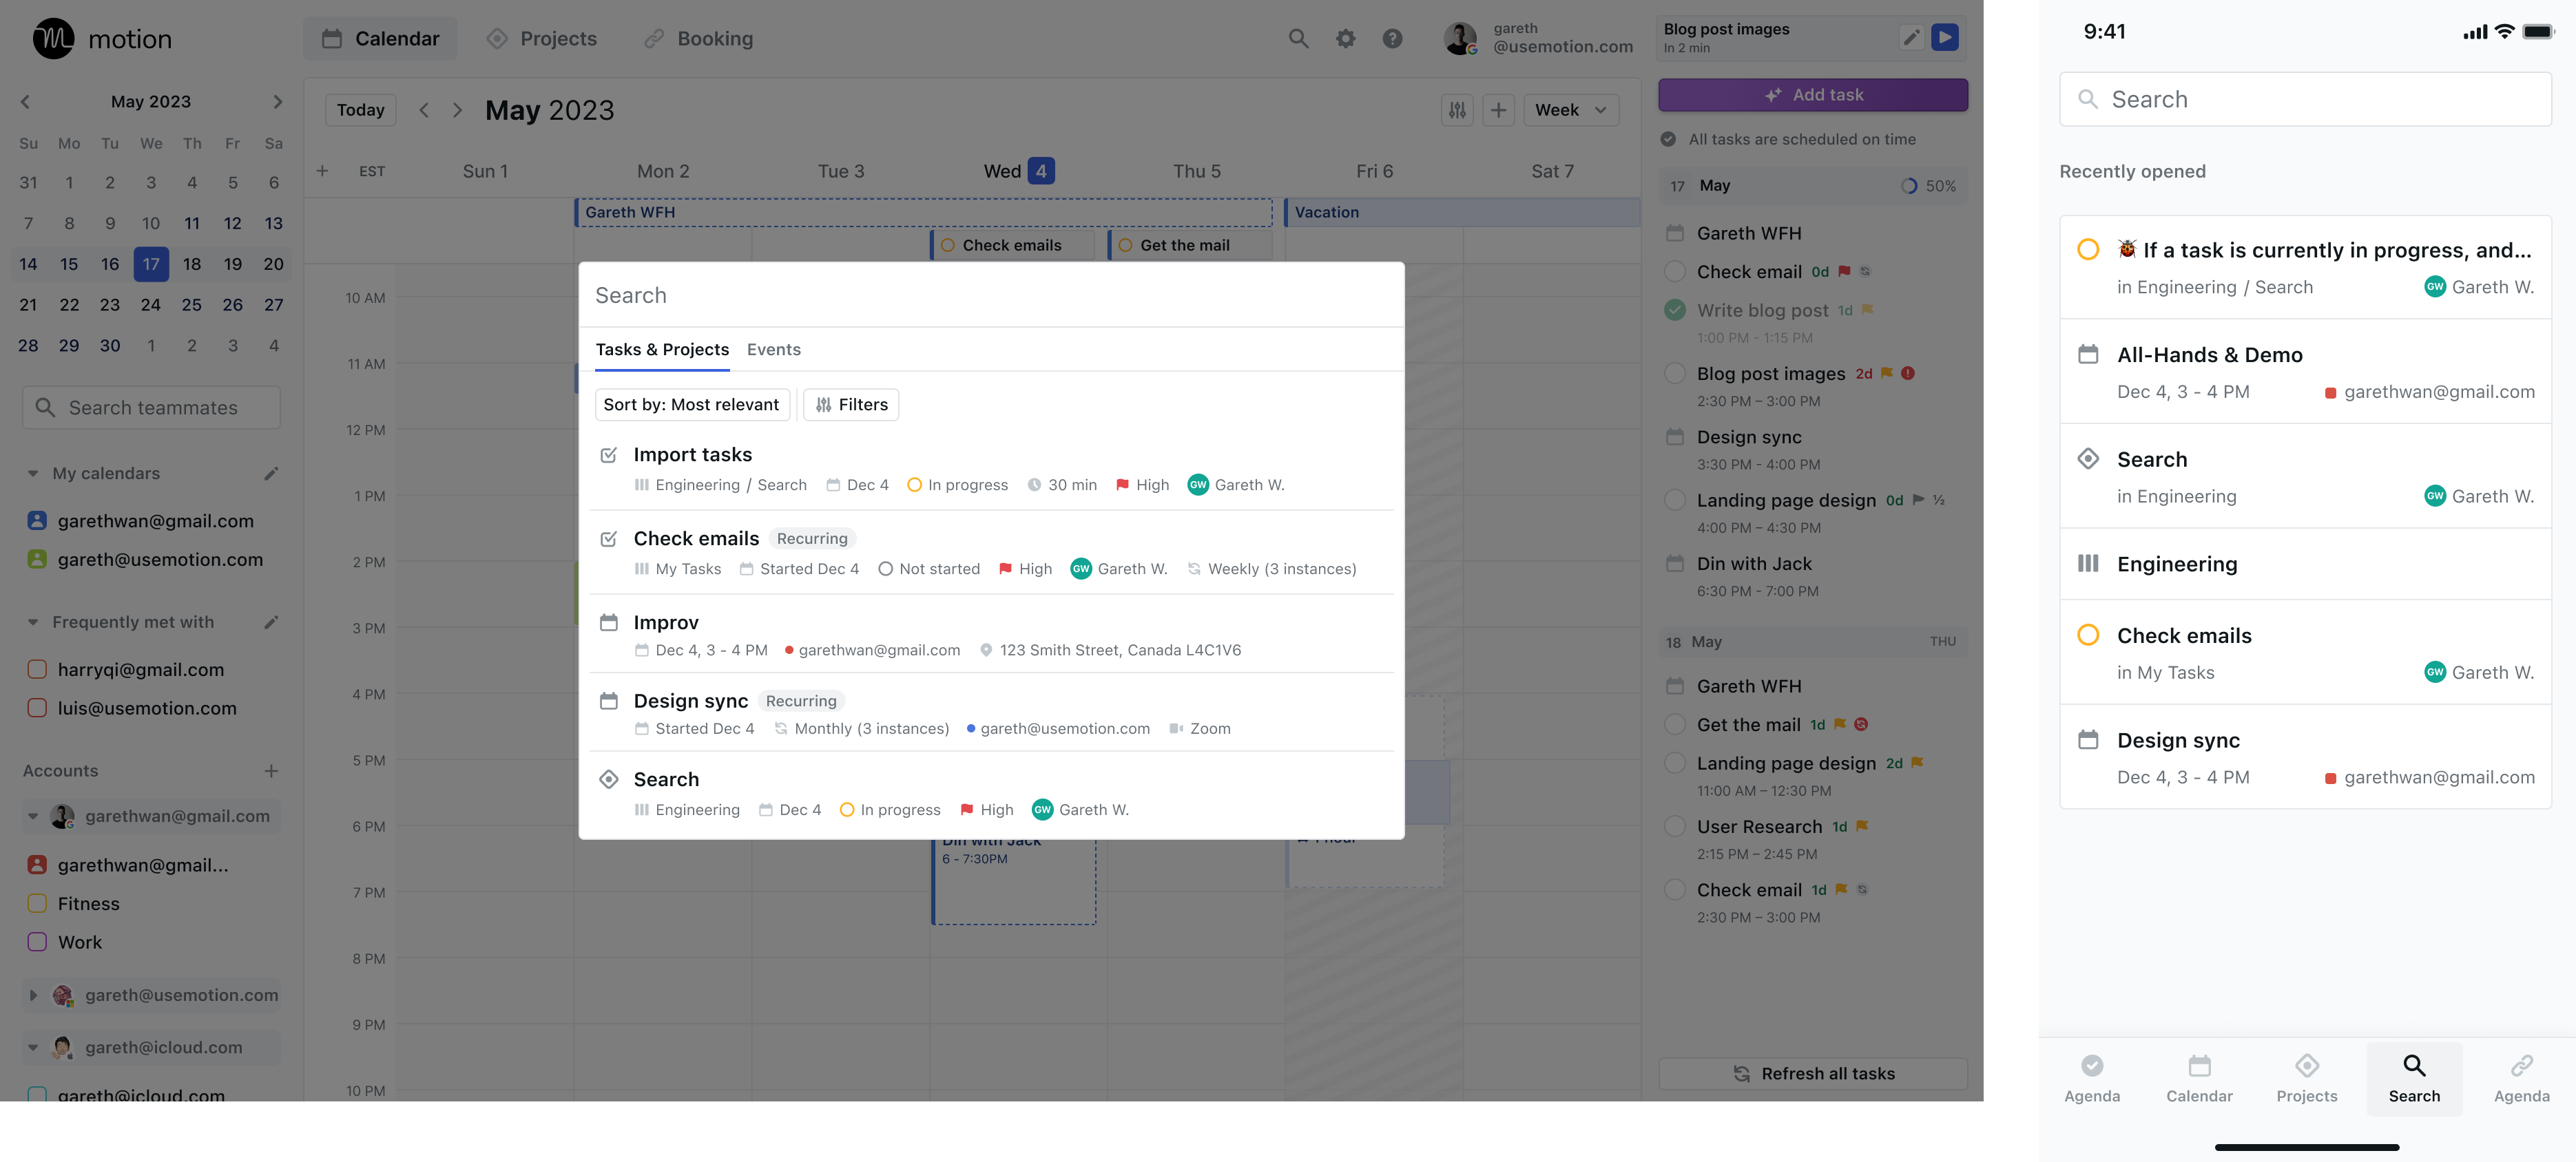Click the magnifier search icon in top bar
Image resolution: width=2576 pixels, height=1162 pixels.
tap(1298, 39)
